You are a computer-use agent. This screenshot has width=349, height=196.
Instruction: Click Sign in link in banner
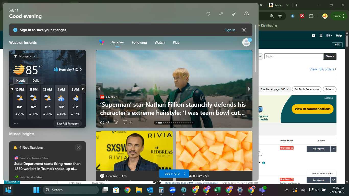(x=230, y=30)
